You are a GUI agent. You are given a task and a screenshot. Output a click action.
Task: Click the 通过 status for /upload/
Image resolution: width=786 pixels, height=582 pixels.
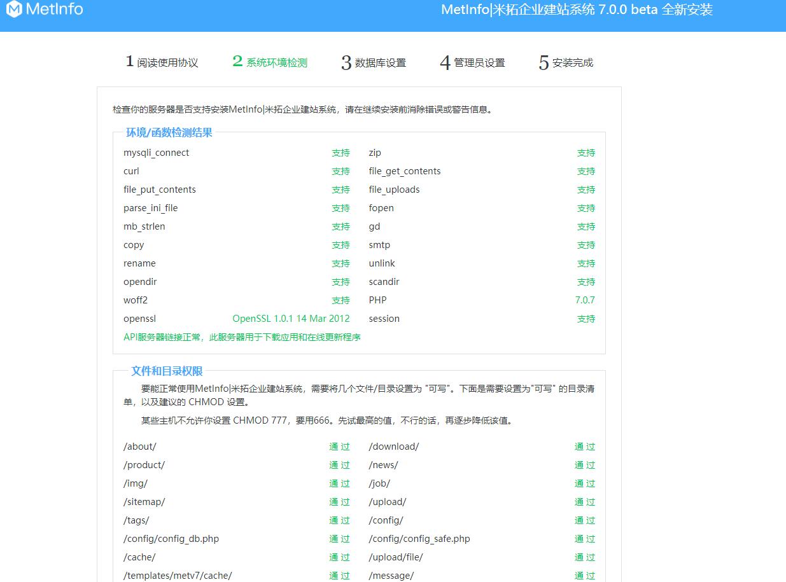pos(584,502)
